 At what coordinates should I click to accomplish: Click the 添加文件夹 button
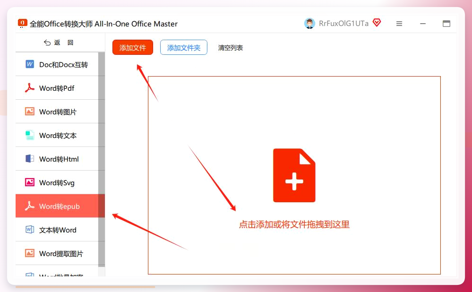tap(184, 48)
